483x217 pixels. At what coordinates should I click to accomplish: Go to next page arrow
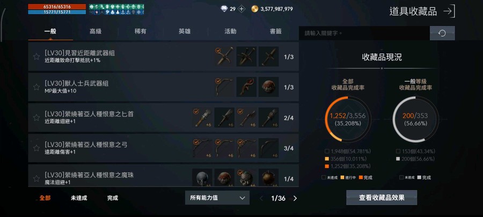pyautogui.click(x=295, y=198)
